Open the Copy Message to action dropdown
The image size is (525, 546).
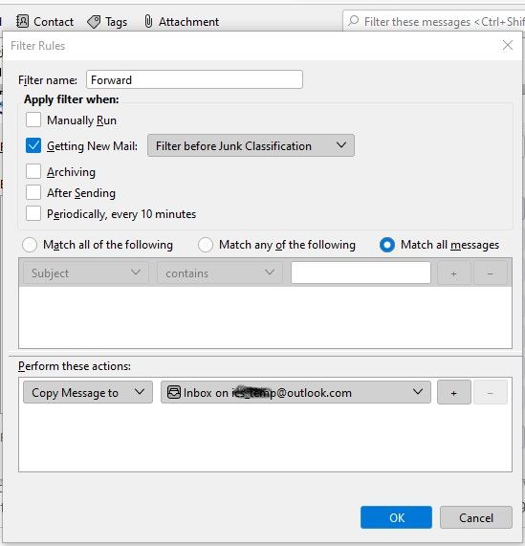(x=88, y=392)
